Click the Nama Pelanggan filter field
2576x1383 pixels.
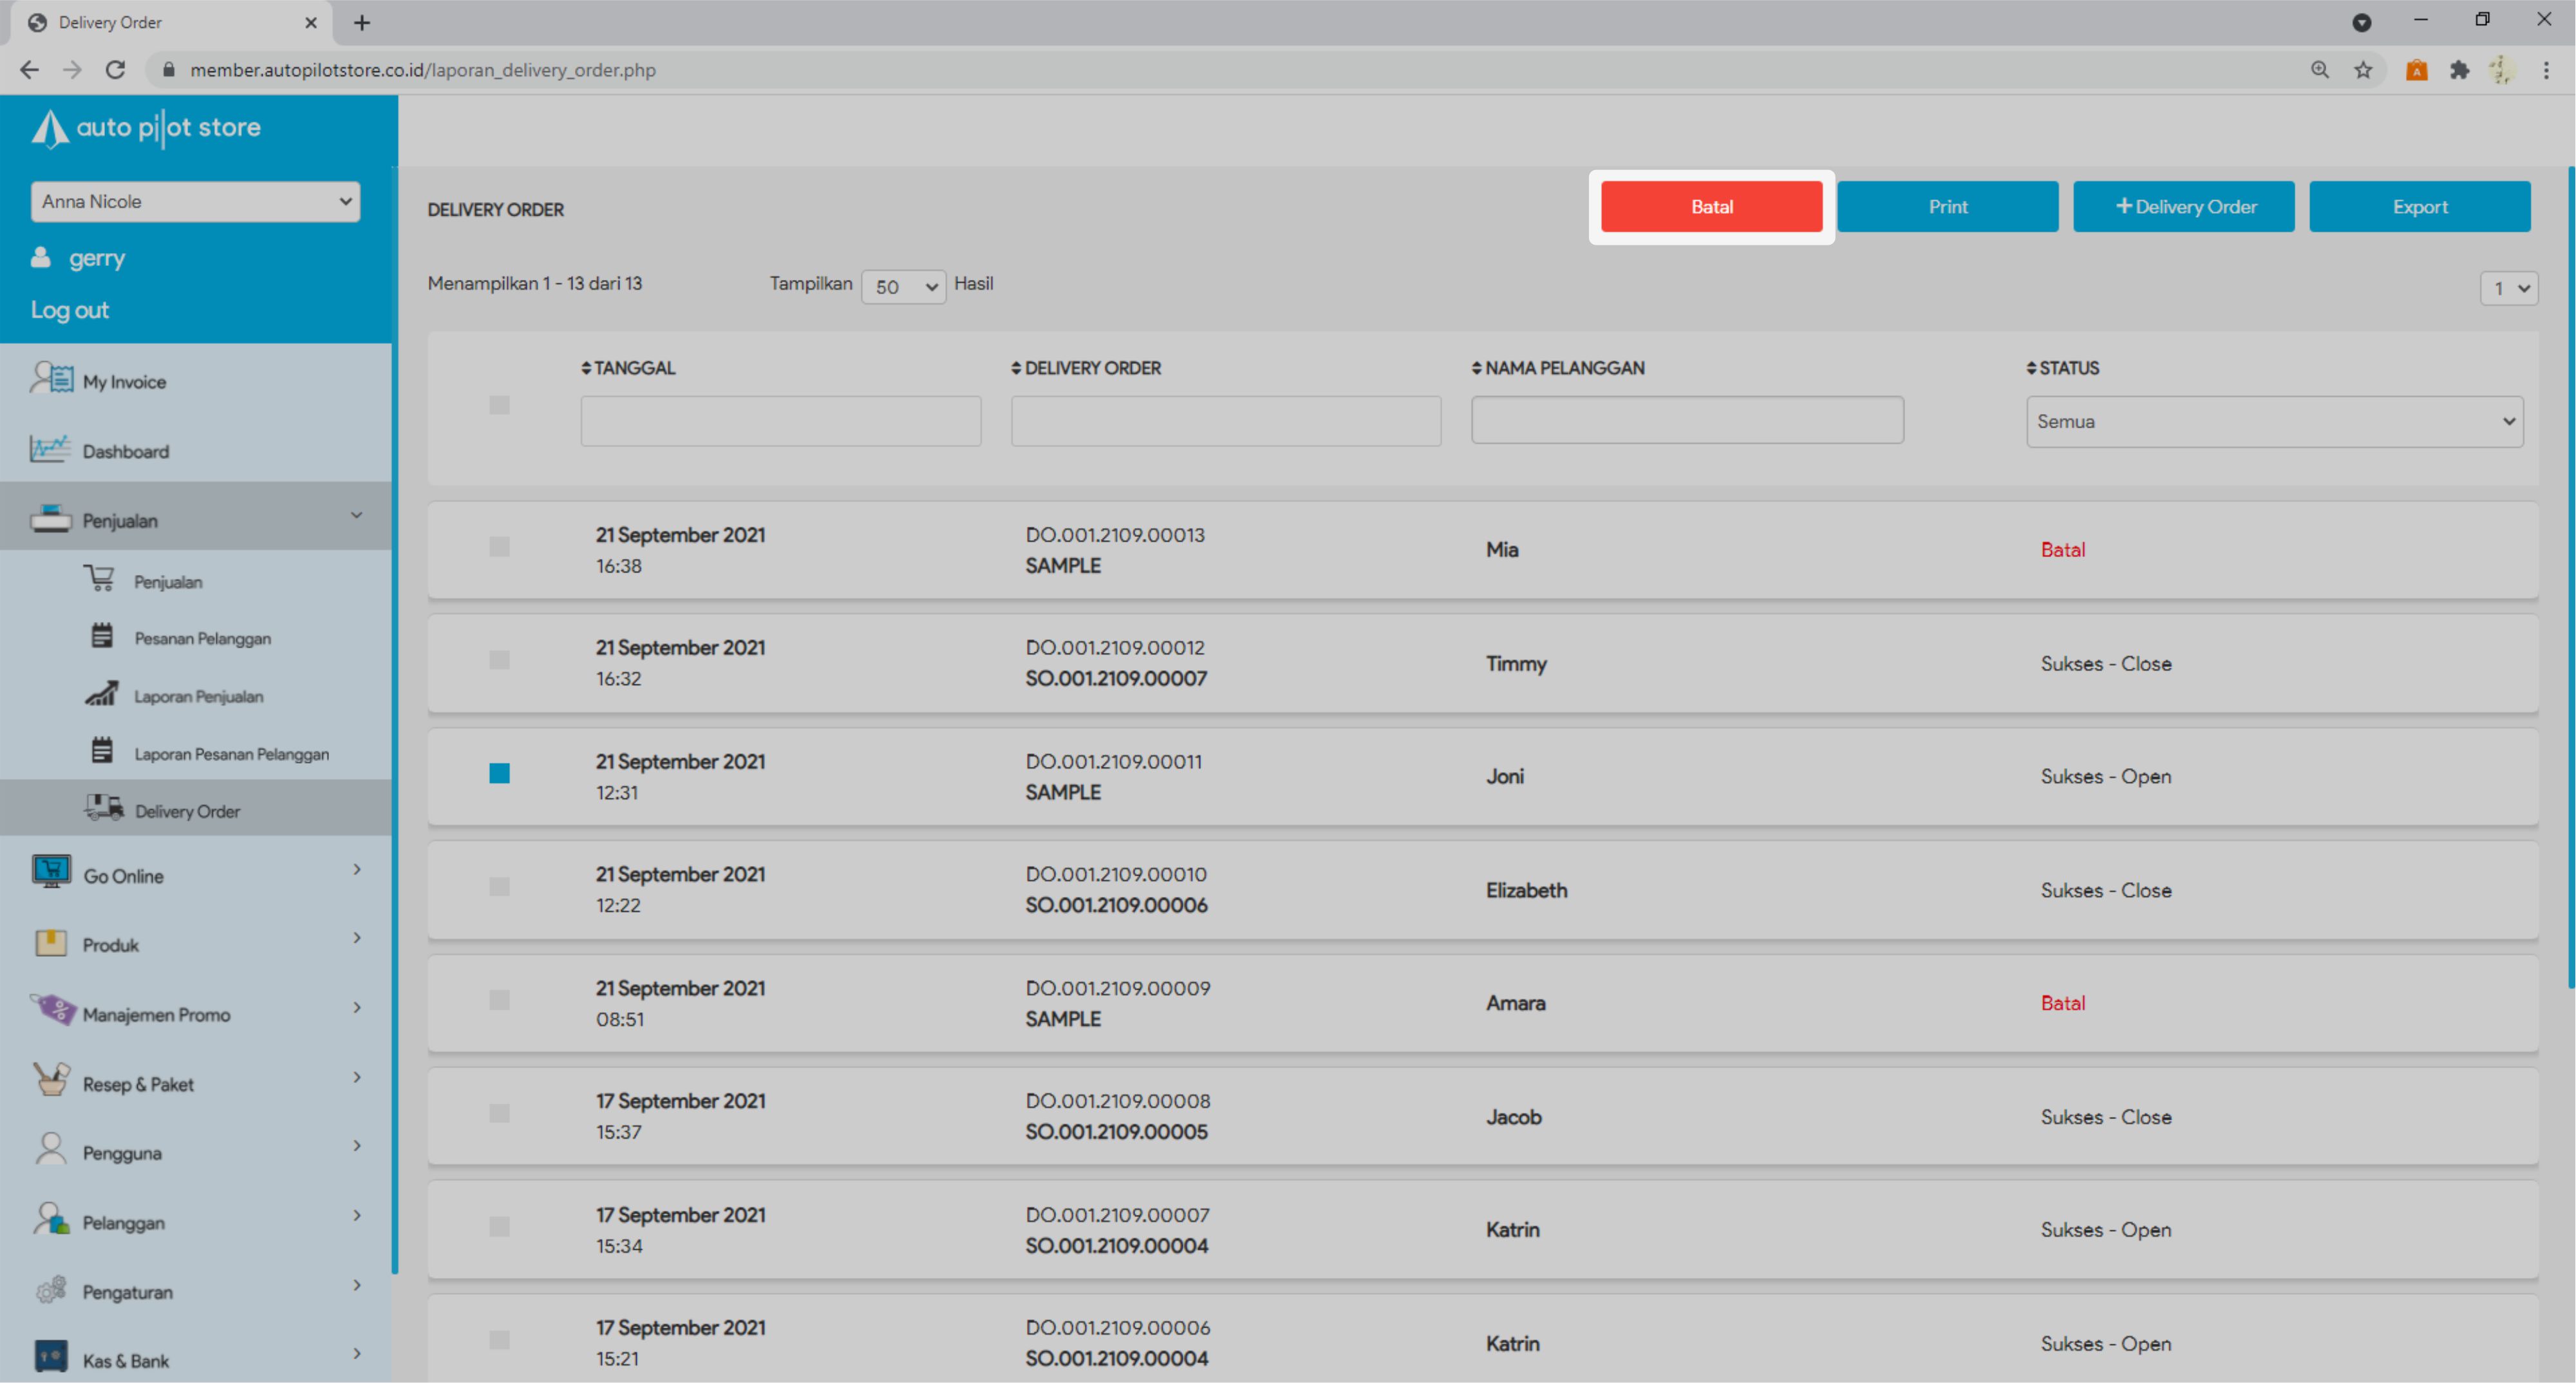click(1687, 420)
